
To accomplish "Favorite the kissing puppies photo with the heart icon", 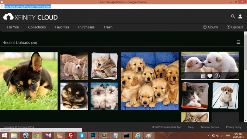I will tap(210, 76).
